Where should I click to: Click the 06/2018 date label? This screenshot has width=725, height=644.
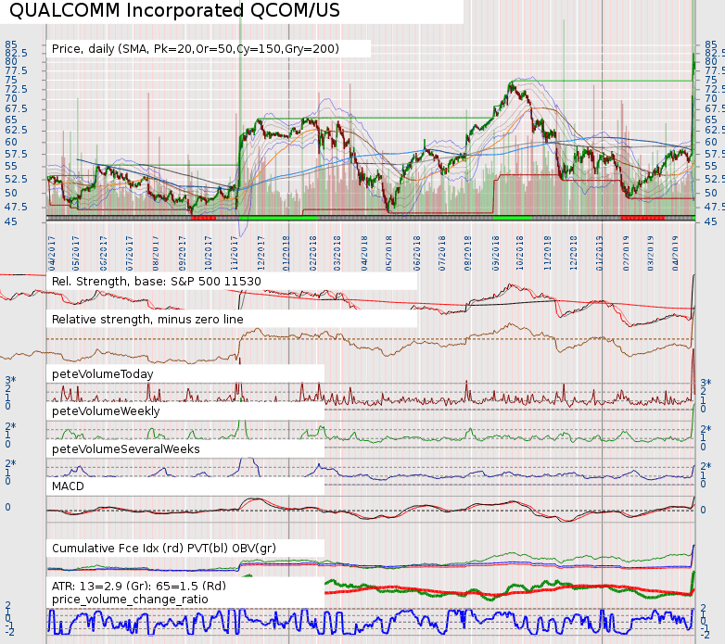(x=416, y=254)
